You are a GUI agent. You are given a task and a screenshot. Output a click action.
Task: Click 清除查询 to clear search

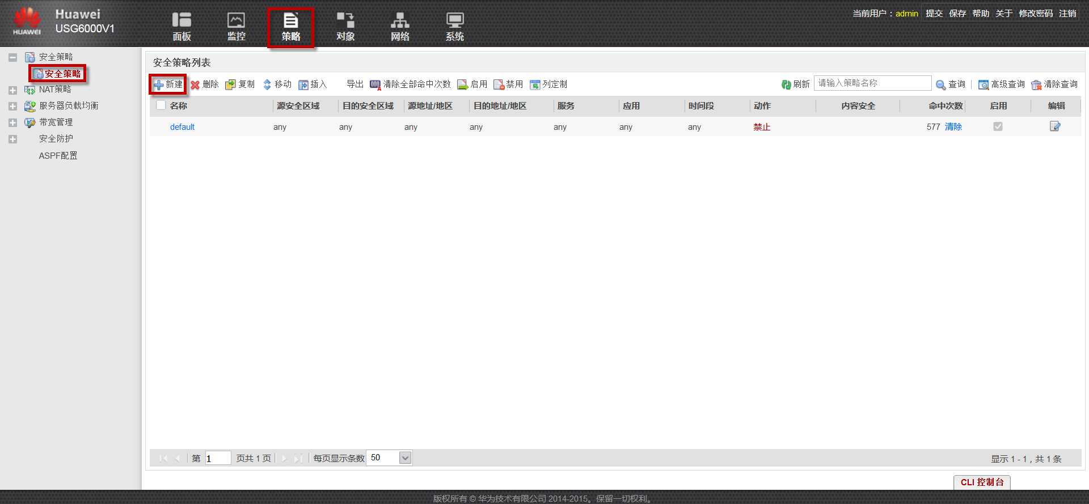coord(1054,84)
